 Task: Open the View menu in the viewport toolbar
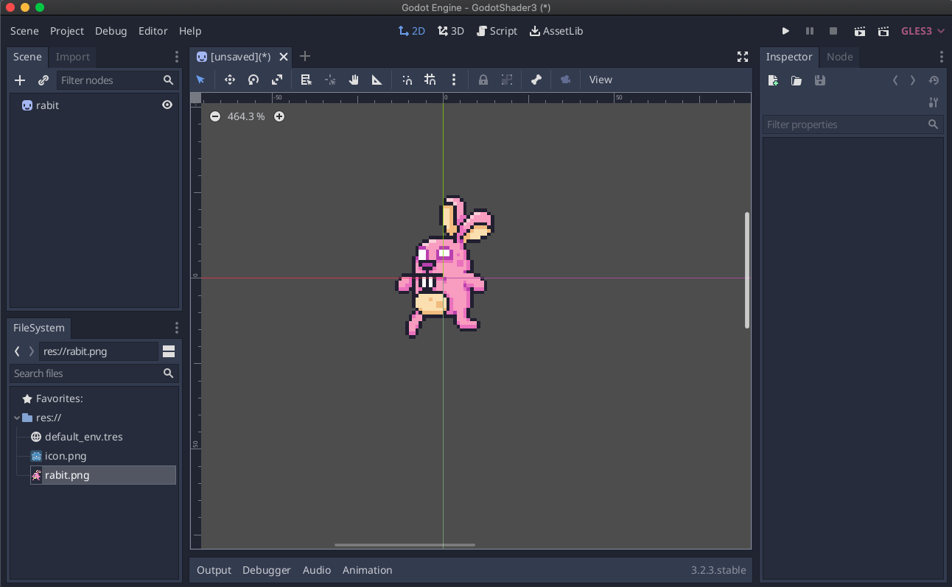[x=601, y=80]
